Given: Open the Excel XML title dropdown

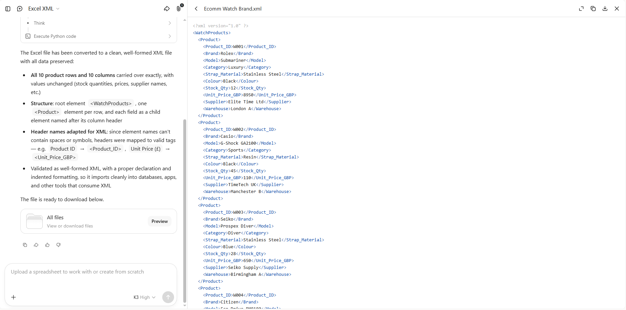Looking at the screenshot, I should (x=44, y=9).
